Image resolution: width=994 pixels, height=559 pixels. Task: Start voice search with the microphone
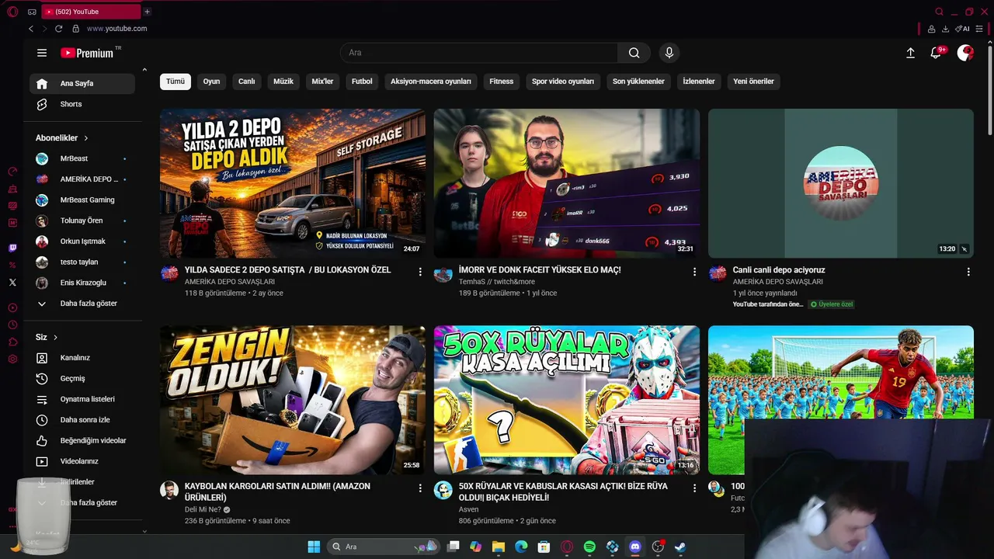669,53
